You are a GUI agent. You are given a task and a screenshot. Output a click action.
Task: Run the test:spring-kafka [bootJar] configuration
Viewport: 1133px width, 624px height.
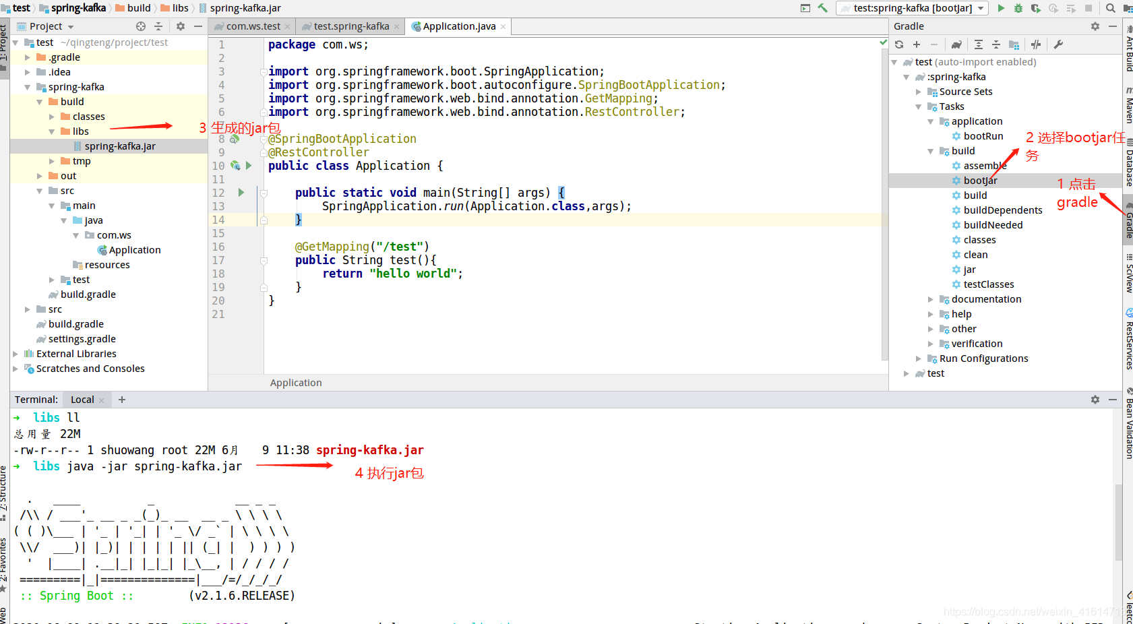point(1001,8)
